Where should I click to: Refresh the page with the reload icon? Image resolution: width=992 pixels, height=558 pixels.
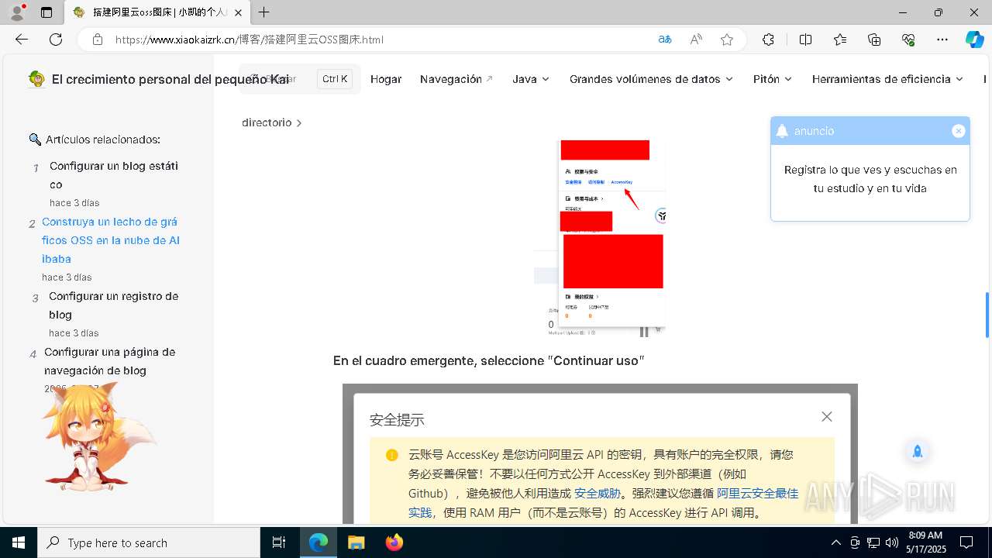coord(56,40)
